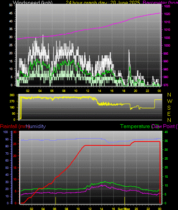Click the 1020 value on the barometer axis

coord(167,14)
